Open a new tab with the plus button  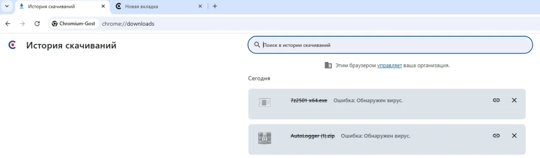[215, 6]
